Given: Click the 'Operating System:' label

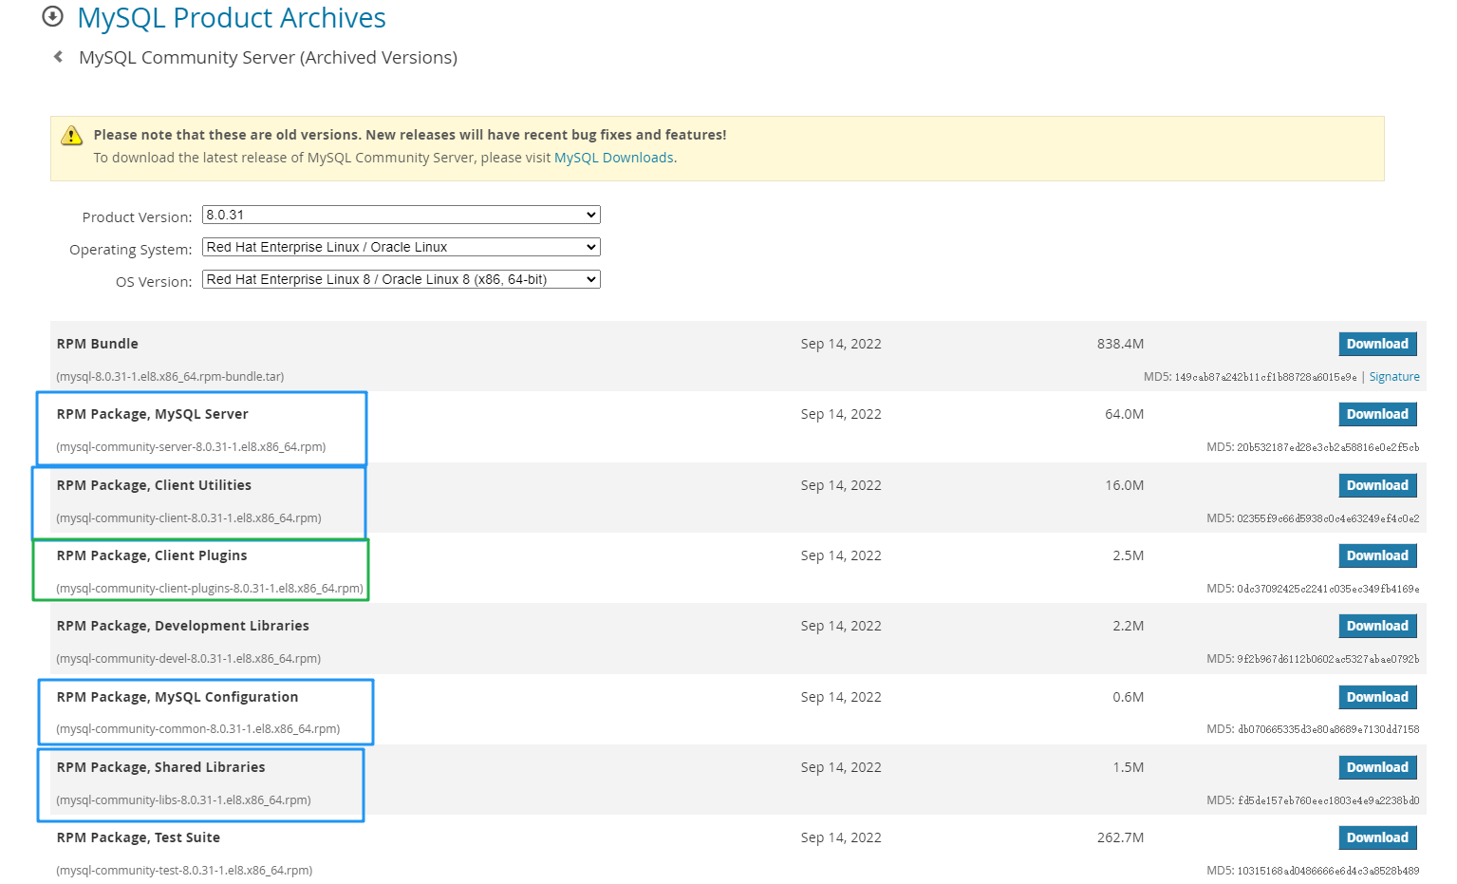Looking at the screenshot, I should coord(131,250).
